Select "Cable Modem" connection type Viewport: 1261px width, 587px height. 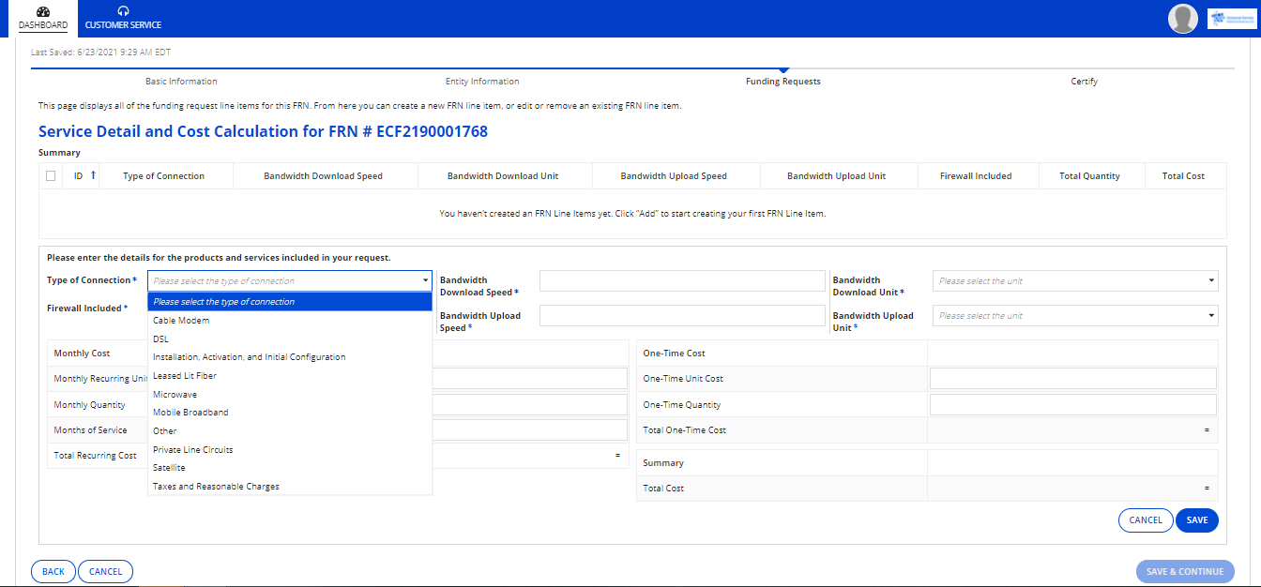click(181, 320)
